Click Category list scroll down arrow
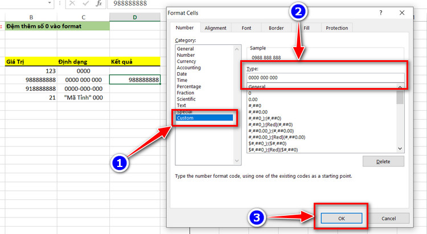 click(237, 161)
